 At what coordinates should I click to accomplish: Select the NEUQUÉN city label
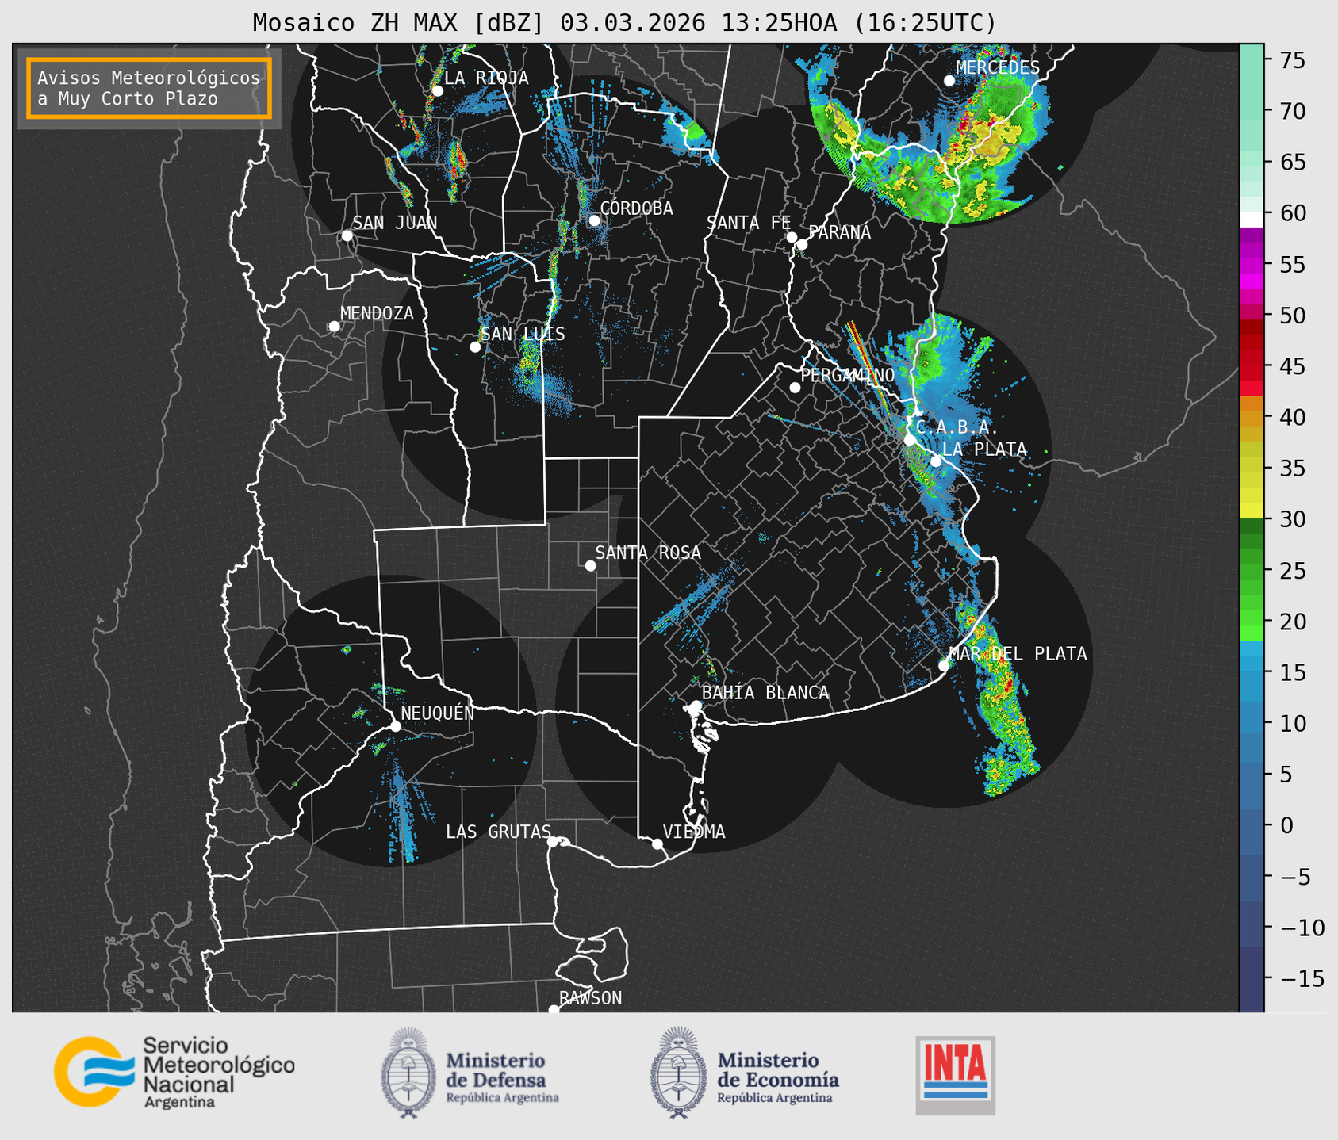(438, 713)
